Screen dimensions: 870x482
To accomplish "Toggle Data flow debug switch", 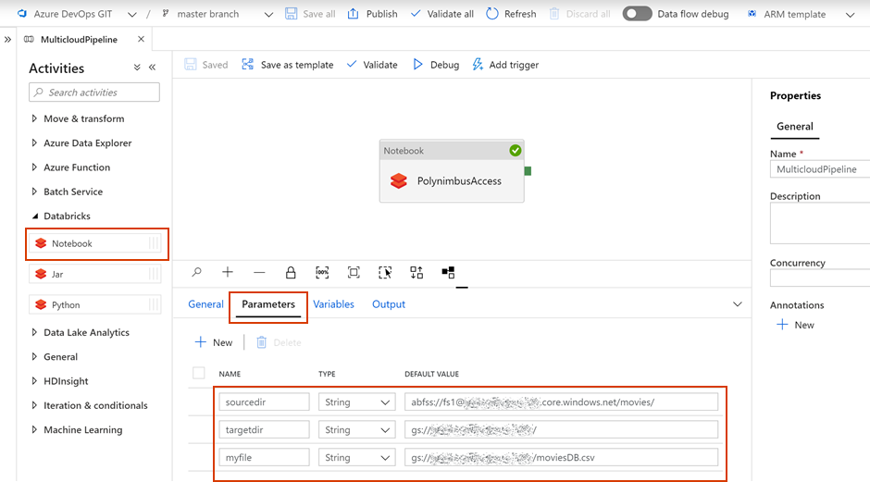I will point(637,14).
